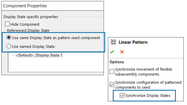Uncheck Synchronize configuration of patterned components to seed
Image resolution: width=187 pixels, height=105 pixels.
coord(112,85)
